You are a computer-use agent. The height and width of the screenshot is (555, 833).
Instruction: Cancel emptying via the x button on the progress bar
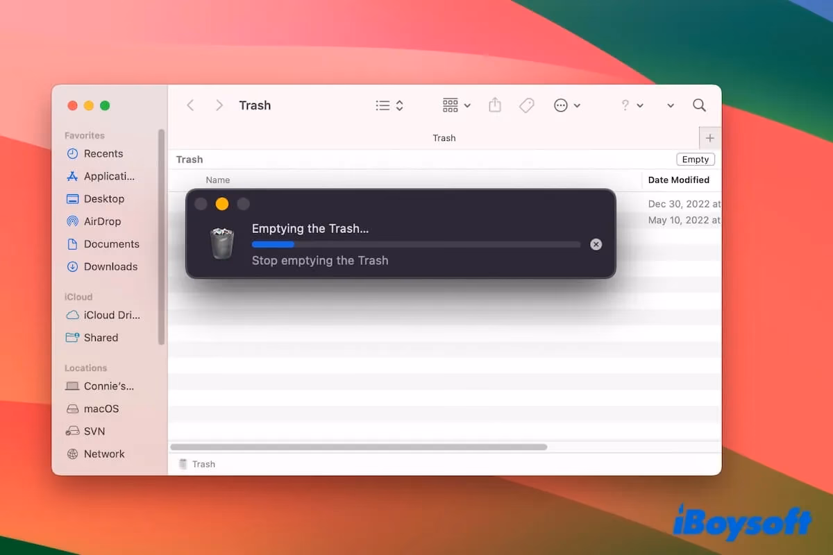[596, 244]
